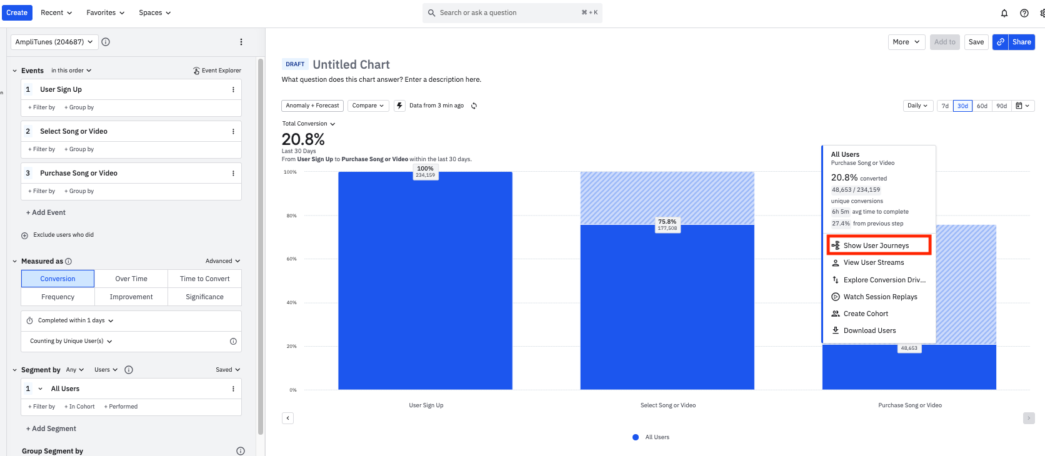
Task: Click the lightning bolt real-time data icon
Action: [399, 106]
